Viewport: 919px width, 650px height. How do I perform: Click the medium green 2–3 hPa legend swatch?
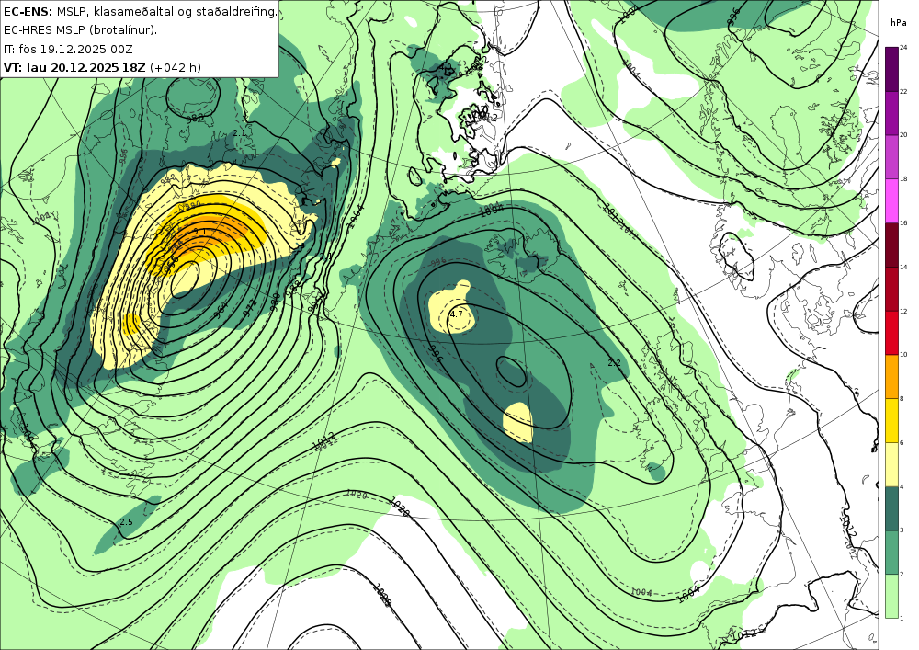[892, 553]
